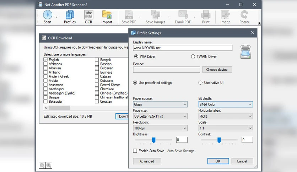Open the Page size dropdown

coord(160,116)
